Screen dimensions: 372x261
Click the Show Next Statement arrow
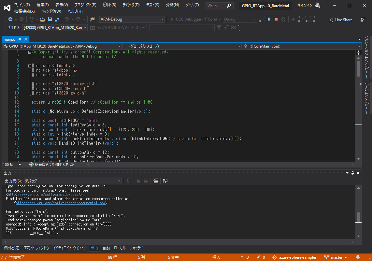[x=293, y=19]
